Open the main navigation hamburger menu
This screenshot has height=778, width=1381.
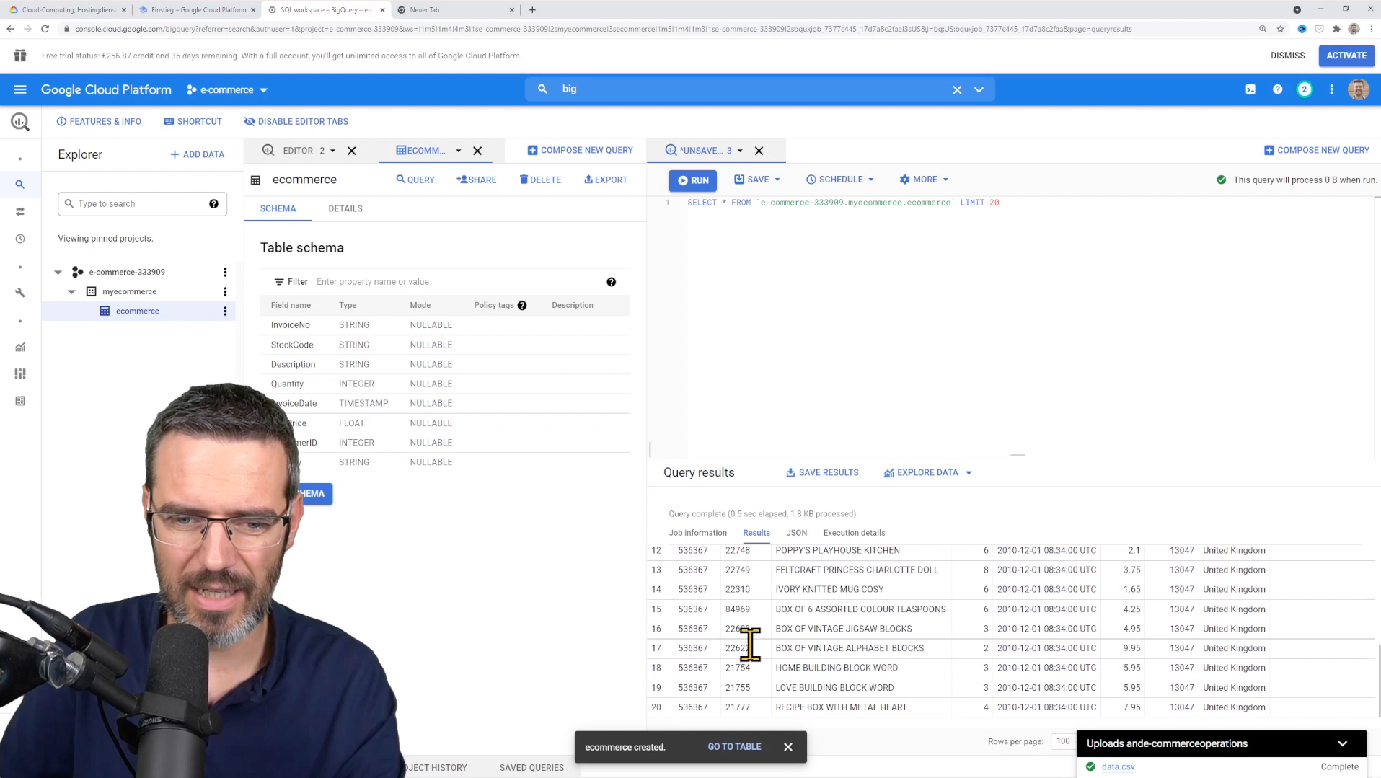20,89
